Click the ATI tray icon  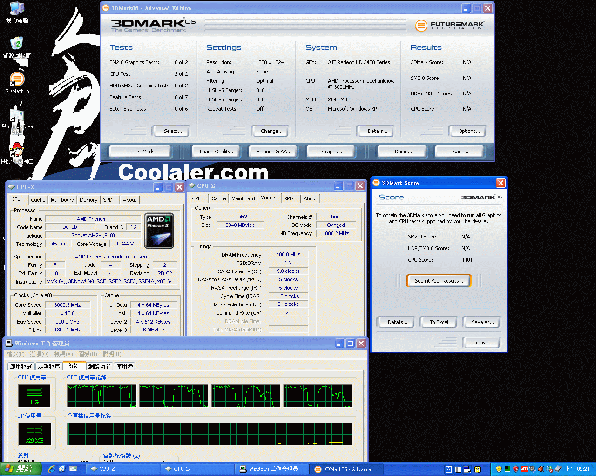524,469
